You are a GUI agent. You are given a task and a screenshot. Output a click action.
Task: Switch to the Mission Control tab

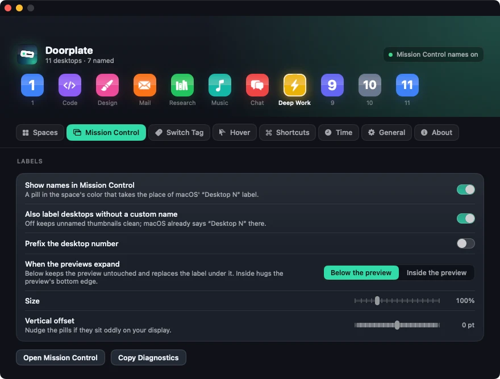[106, 133]
